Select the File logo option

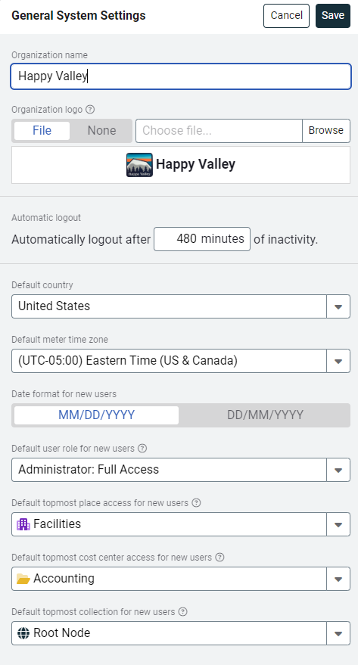tap(42, 131)
